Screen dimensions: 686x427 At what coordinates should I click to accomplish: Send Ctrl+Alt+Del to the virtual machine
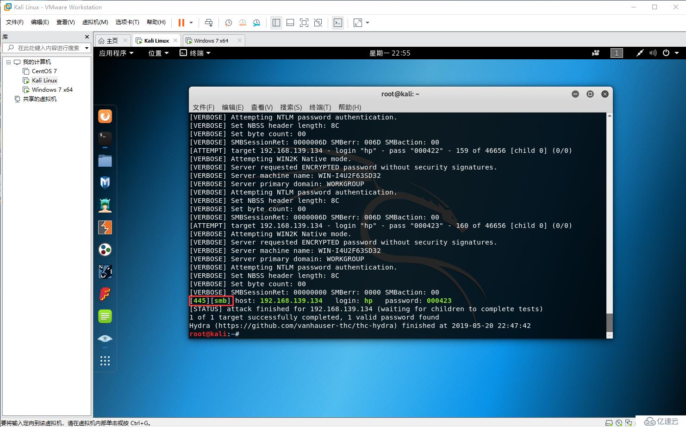point(209,23)
